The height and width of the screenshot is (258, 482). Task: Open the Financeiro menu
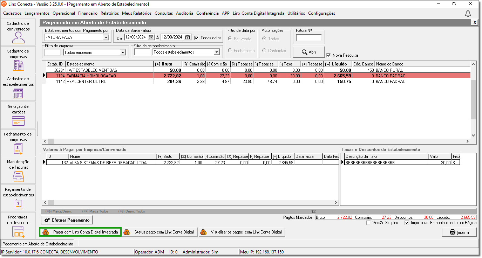click(88, 13)
